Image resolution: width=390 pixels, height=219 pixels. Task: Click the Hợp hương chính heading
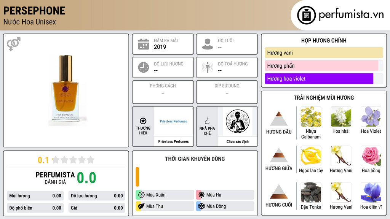tap(324, 40)
